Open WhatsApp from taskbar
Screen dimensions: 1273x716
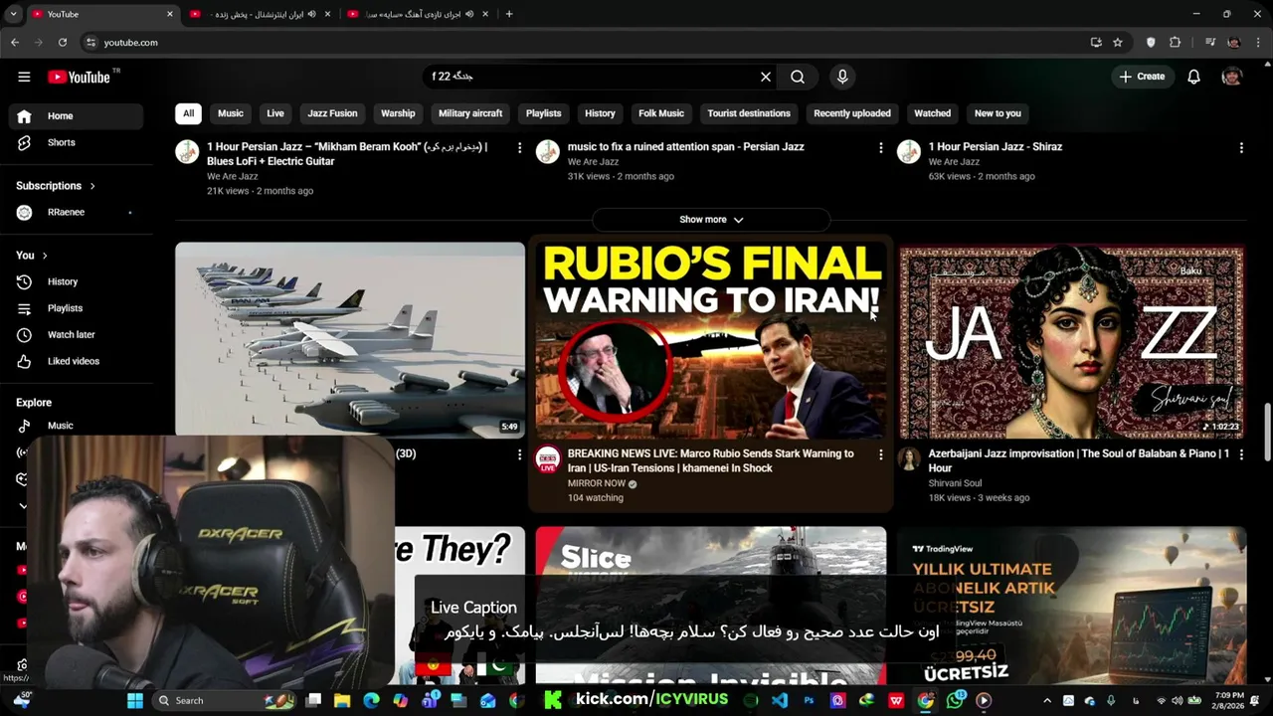956,700
